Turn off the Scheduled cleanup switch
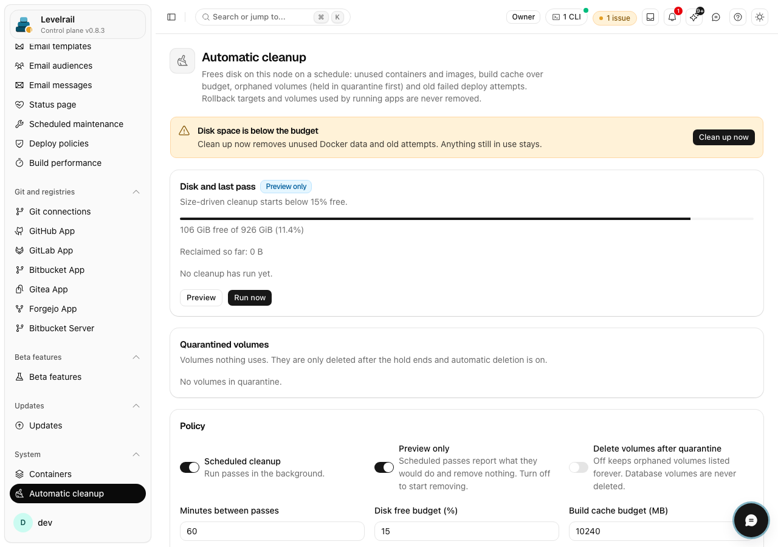 click(190, 467)
